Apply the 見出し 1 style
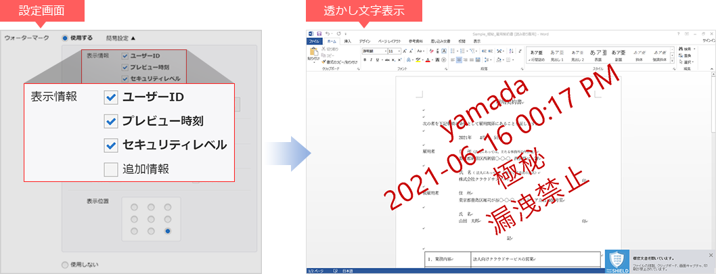Viewport: 716px width, 274px height. tap(557, 55)
